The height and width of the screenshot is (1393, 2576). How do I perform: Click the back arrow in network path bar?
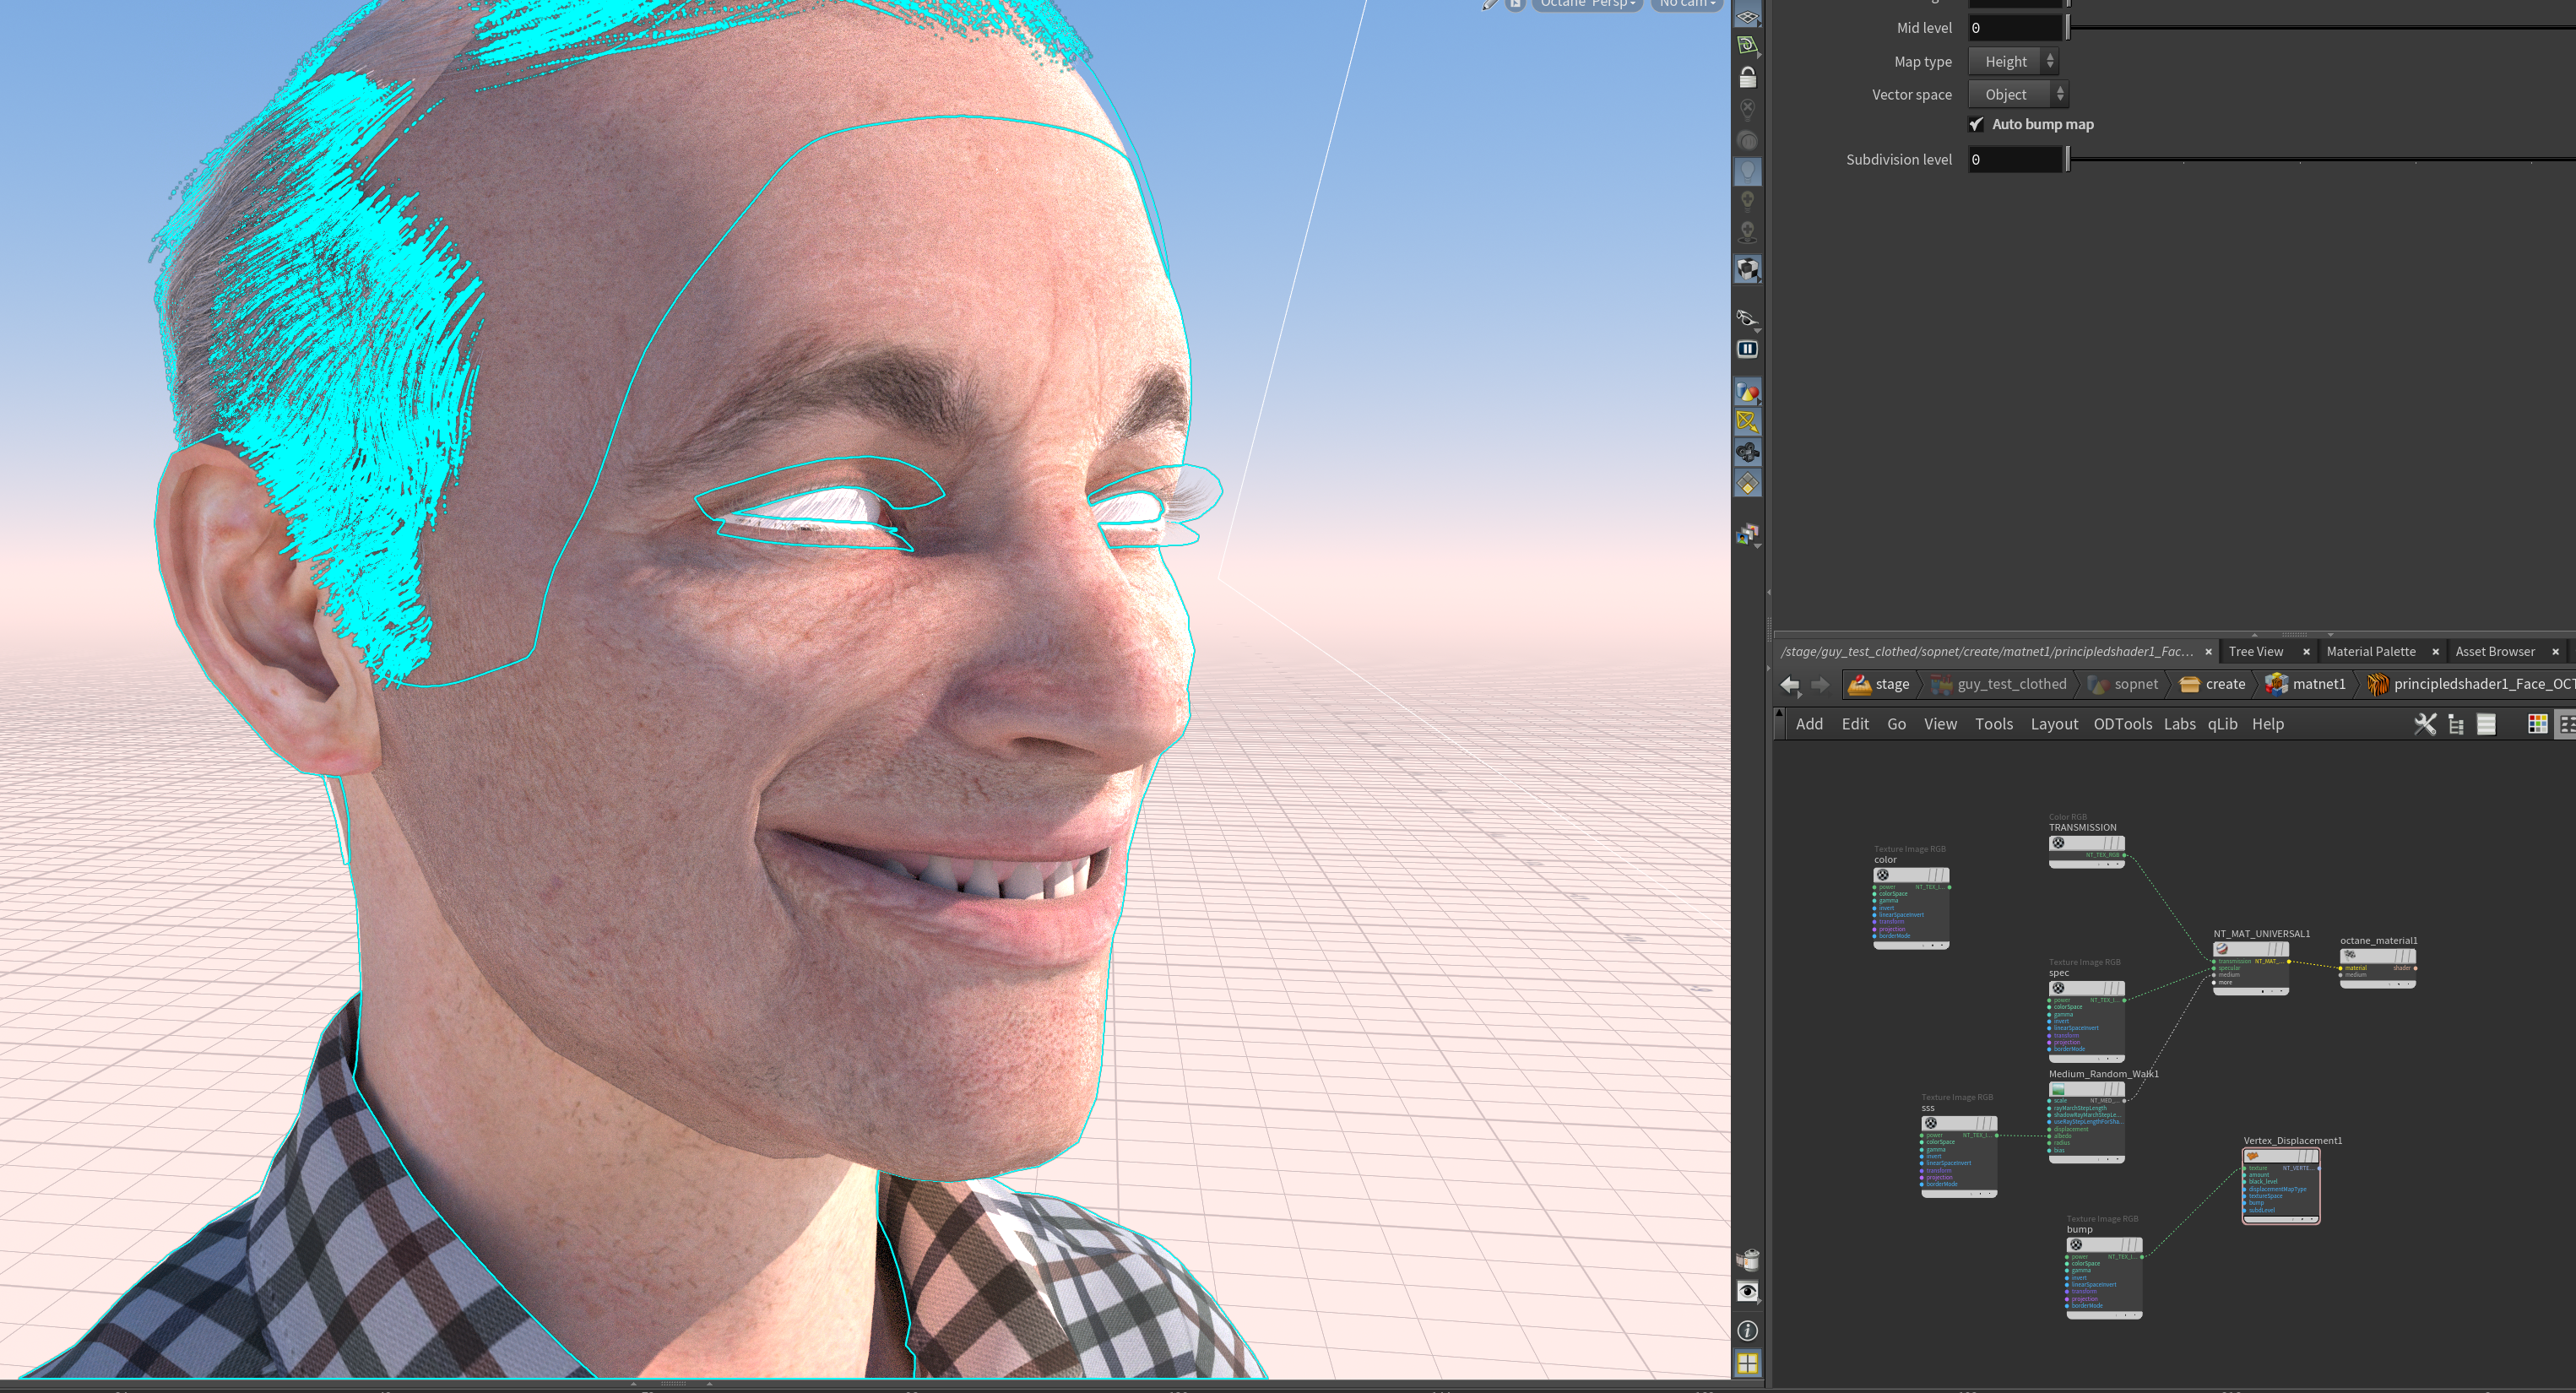pyautogui.click(x=1789, y=684)
